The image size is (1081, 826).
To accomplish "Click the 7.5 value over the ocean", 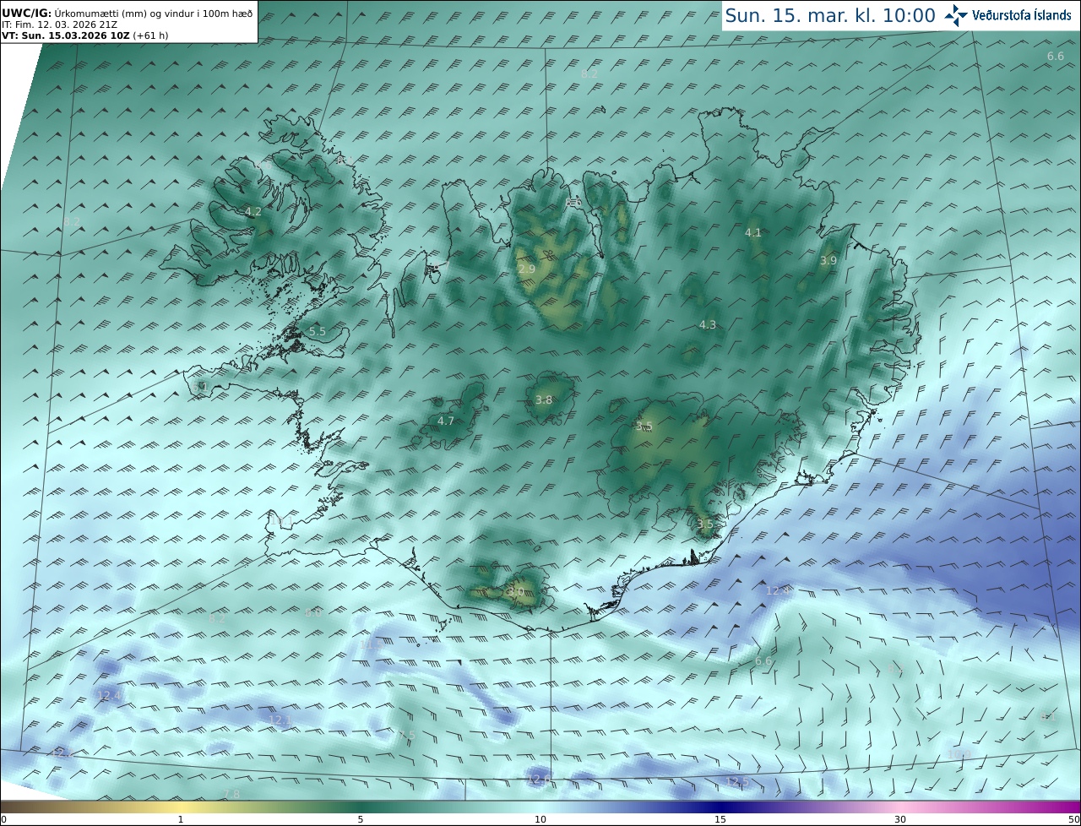I will 406,736.
